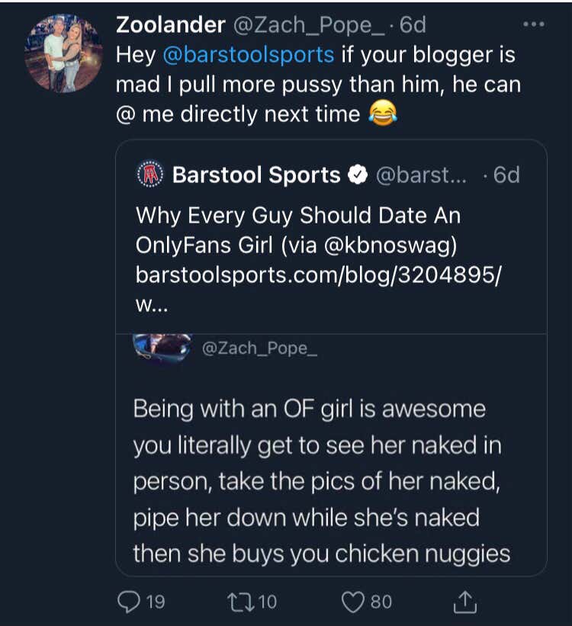
Task: Click the Barstool Sports logo avatar
Action: 149,175
